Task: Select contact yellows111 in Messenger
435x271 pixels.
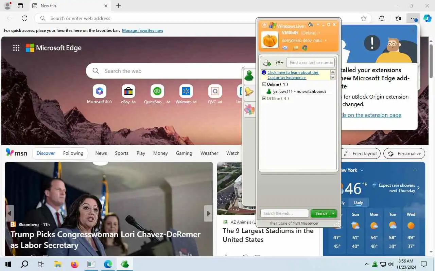Action: pyautogui.click(x=296, y=91)
